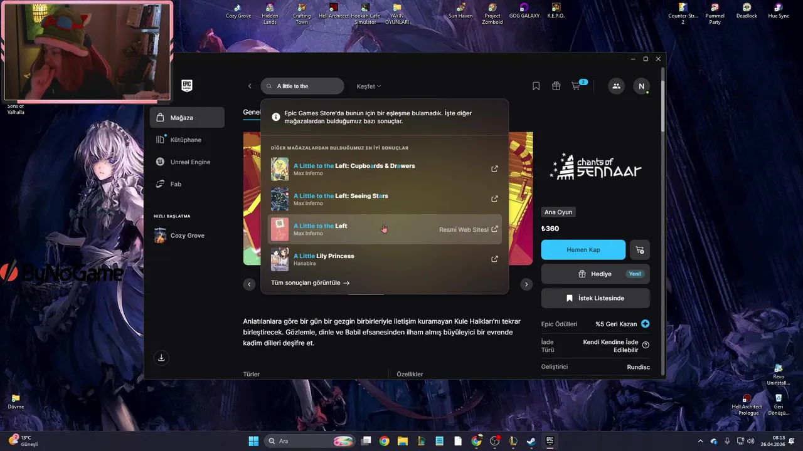Viewport: 803px width, 451px height.
Task: Open Project Zomboid desktop shortcut
Action: coord(492,14)
